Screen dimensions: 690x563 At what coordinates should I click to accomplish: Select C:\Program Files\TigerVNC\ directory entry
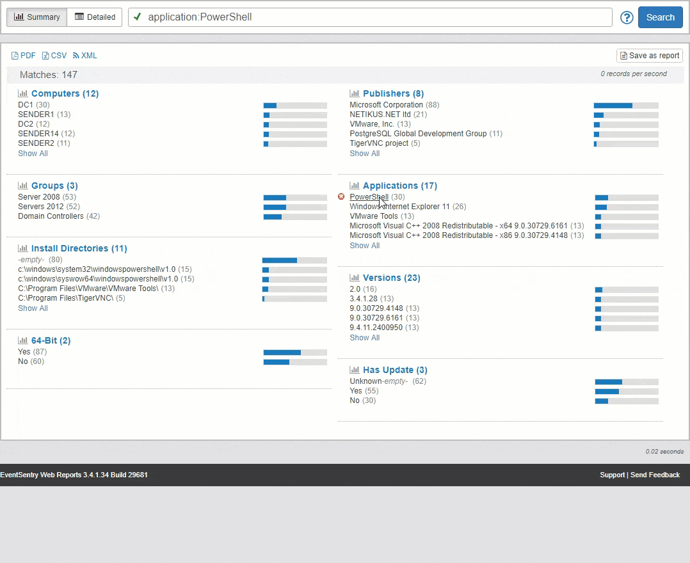(x=65, y=298)
